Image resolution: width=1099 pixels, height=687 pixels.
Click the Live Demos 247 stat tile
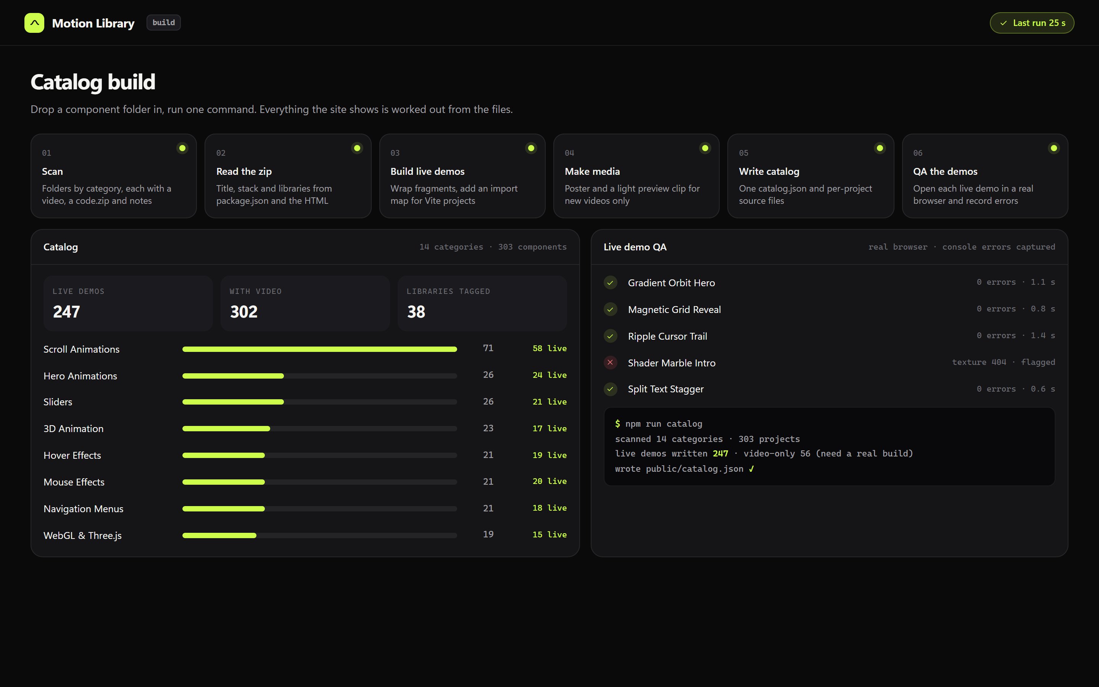[128, 303]
